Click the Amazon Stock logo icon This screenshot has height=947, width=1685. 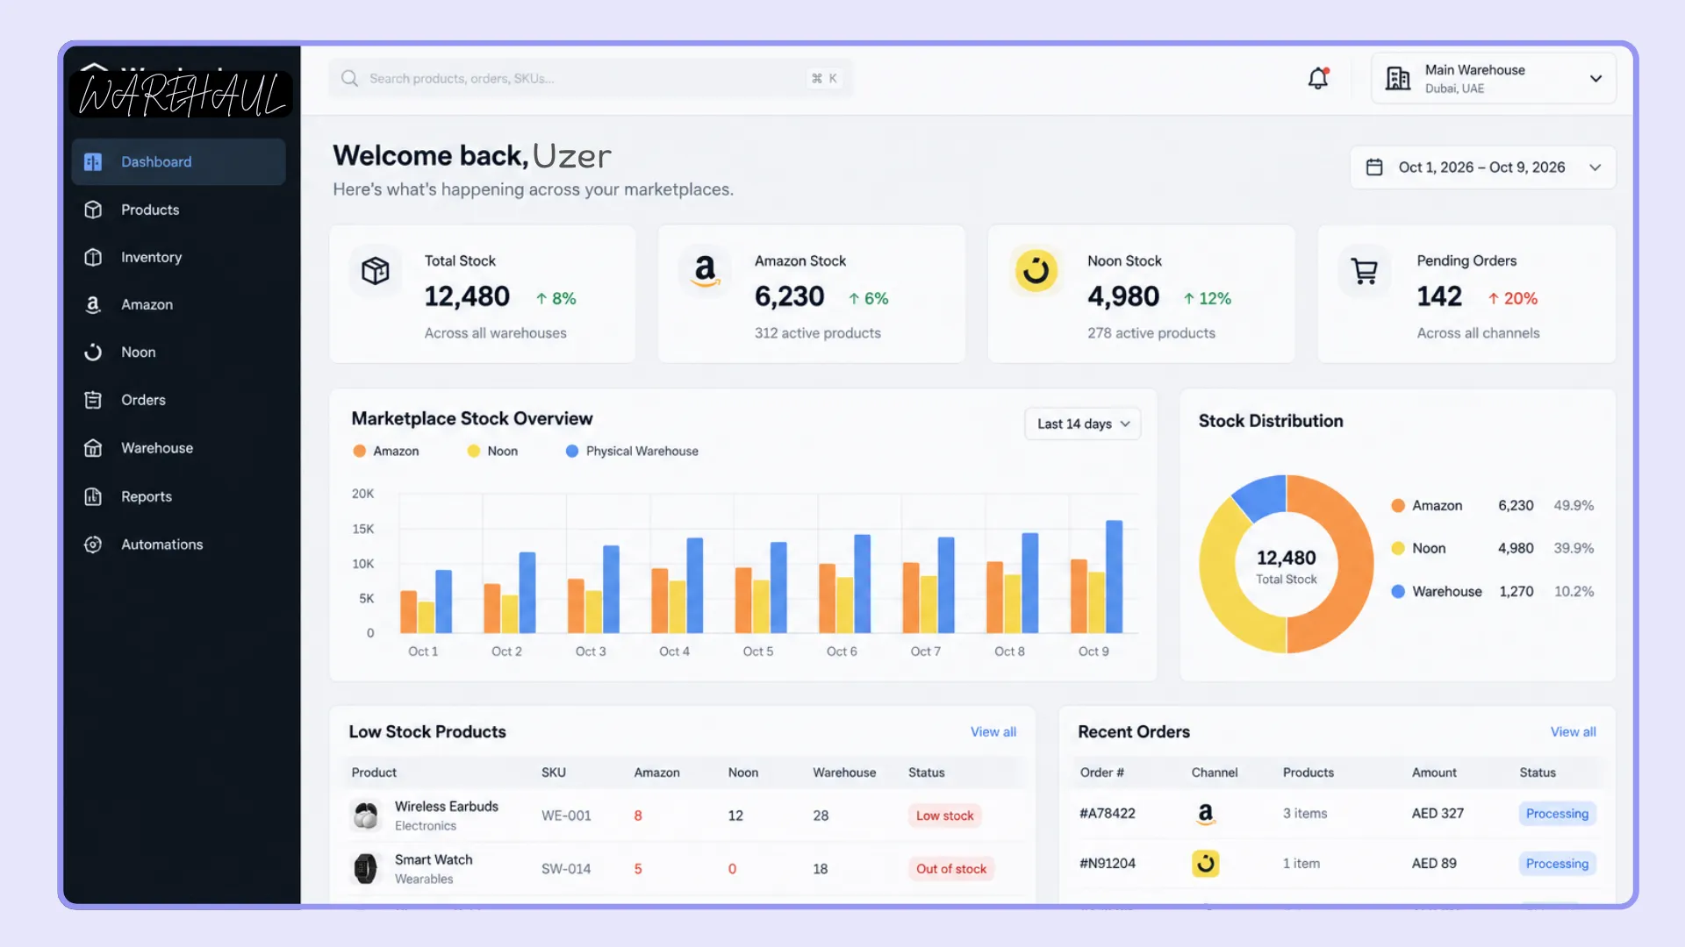[705, 270]
